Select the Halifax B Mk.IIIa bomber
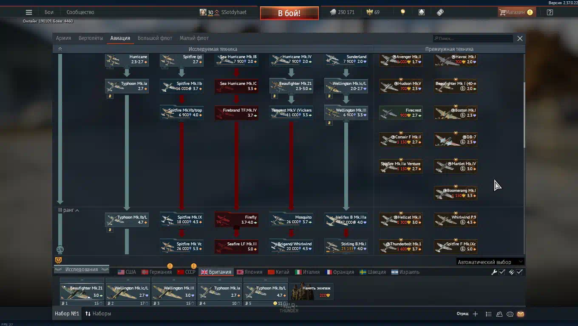 click(346, 220)
